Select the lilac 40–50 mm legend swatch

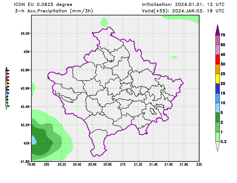pos(217,50)
